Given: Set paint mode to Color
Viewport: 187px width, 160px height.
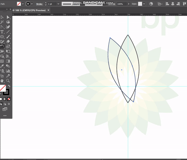Looking at the screenshot, I should 1,99.
